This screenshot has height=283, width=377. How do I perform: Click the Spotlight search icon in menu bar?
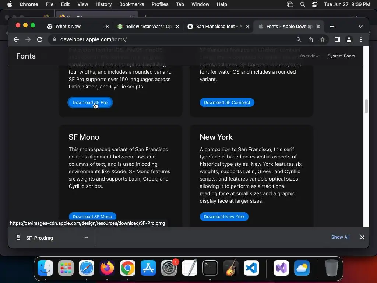(303, 4)
